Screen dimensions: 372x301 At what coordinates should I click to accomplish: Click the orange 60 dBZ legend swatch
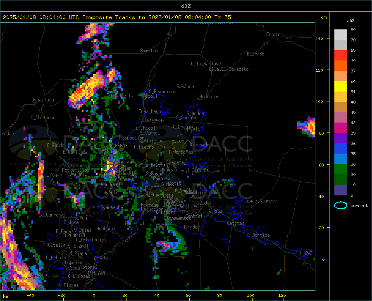[x=341, y=65]
